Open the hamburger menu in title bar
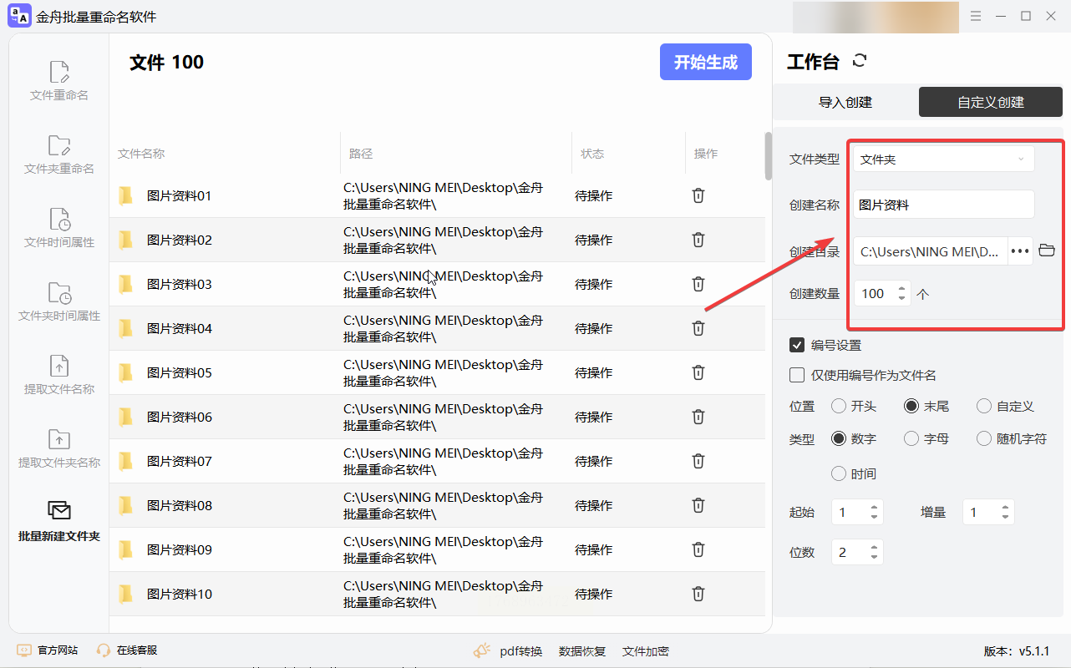The width and height of the screenshot is (1071, 668). (x=976, y=16)
